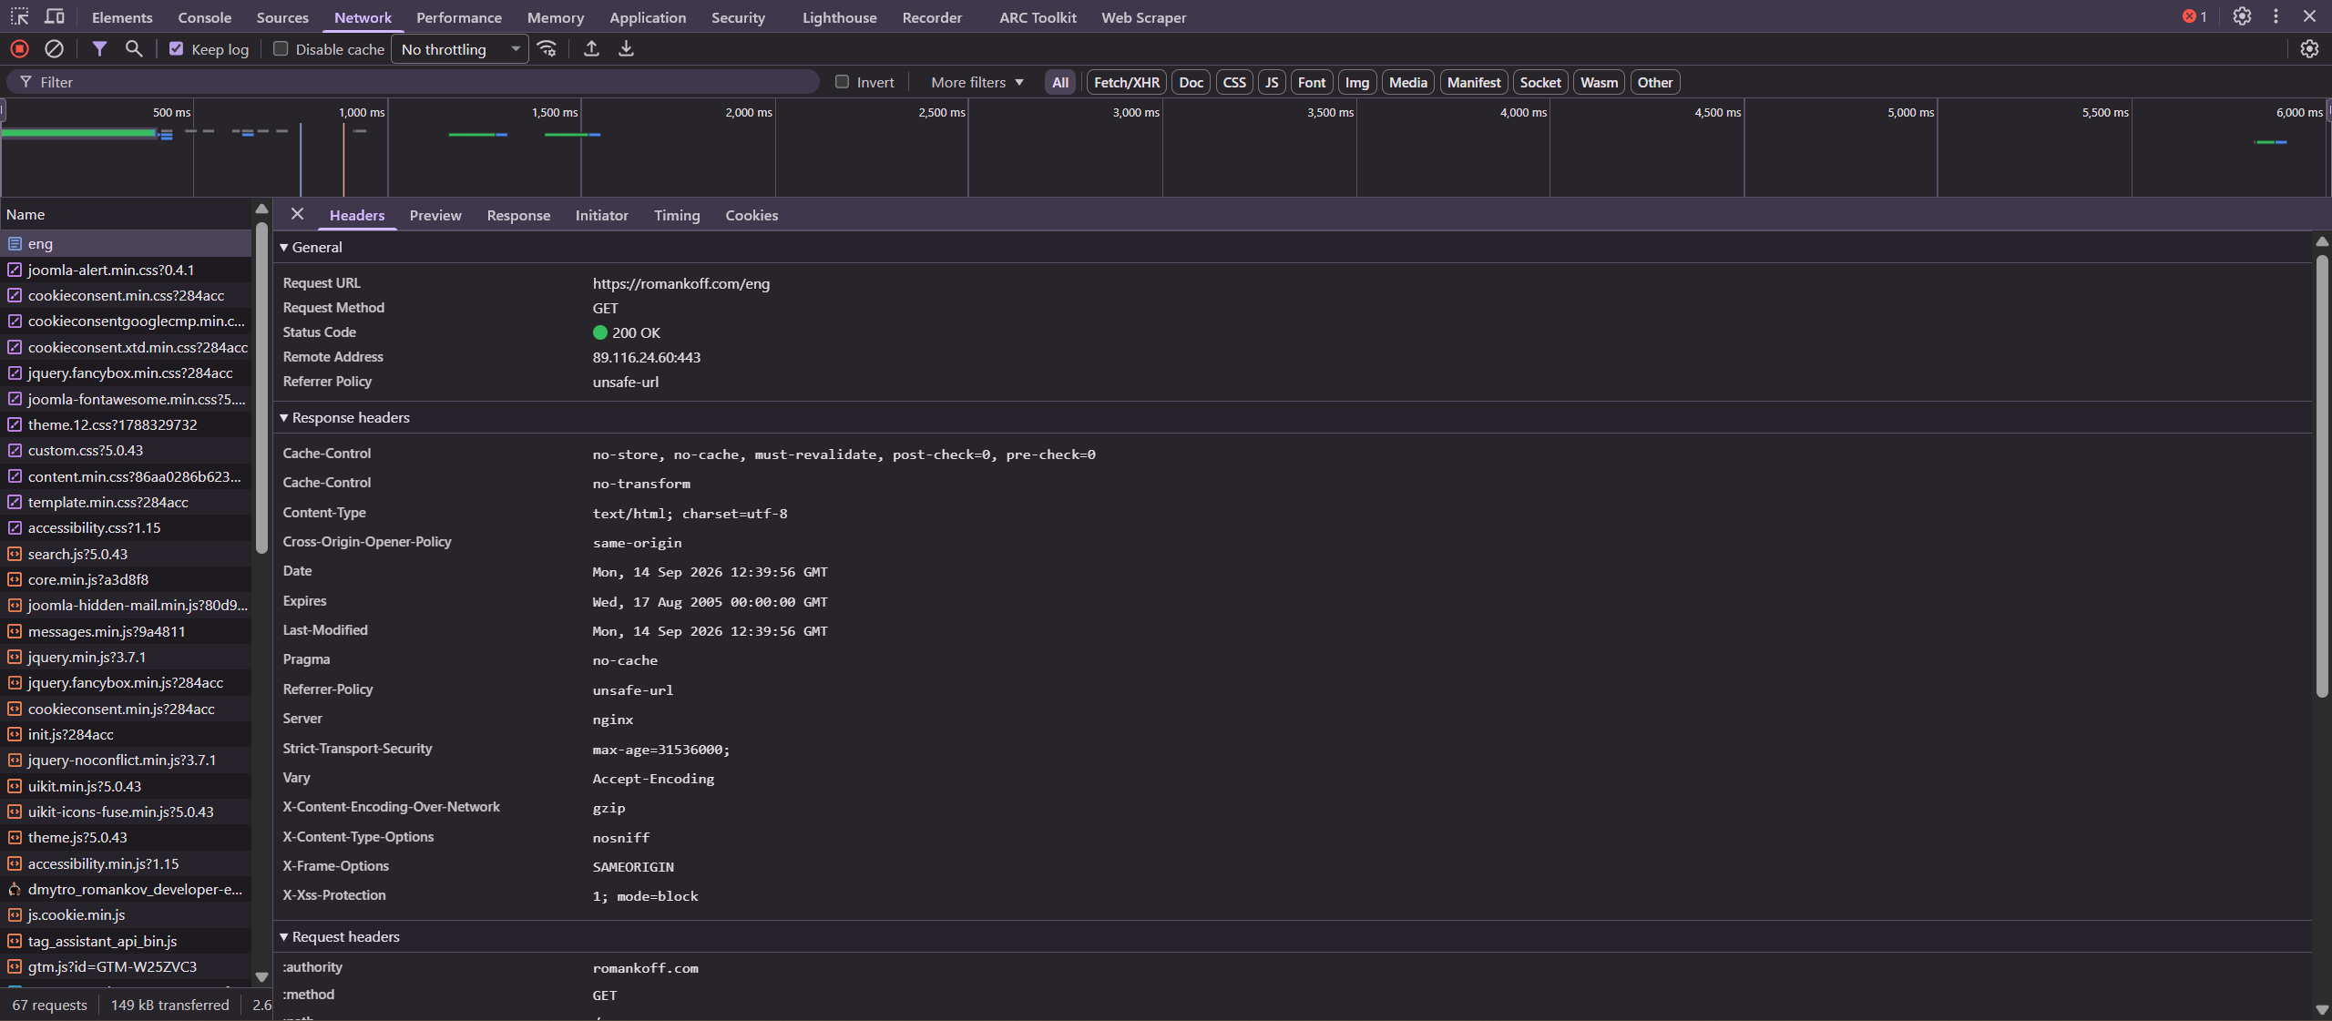Open the Lighthouse panel
The width and height of the screenshot is (2332, 1021).
coord(840,17)
